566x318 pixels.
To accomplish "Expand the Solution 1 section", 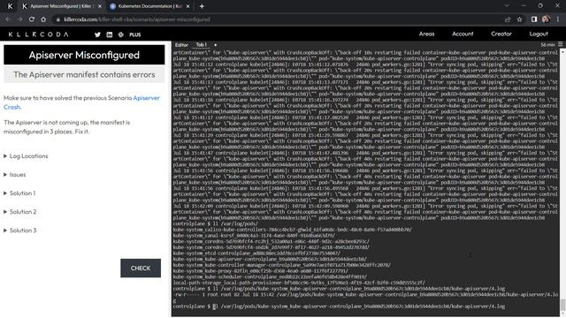I will click(x=19, y=193).
